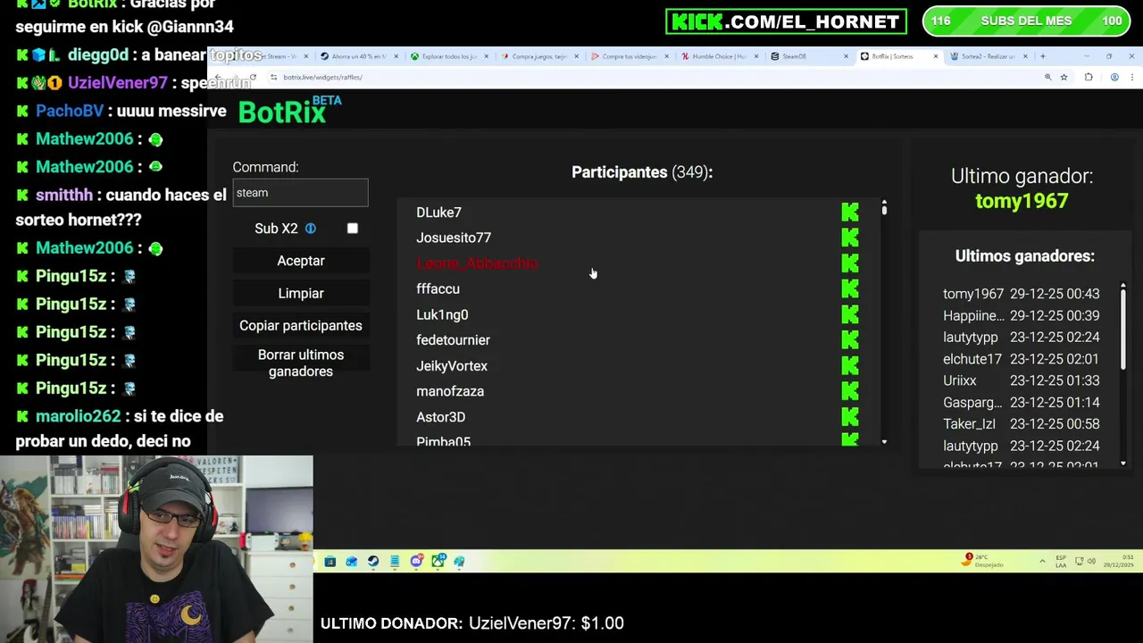Viewport: 1143px width, 643px height.
Task: Select participant manofzaza
Action: tap(450, 391)
